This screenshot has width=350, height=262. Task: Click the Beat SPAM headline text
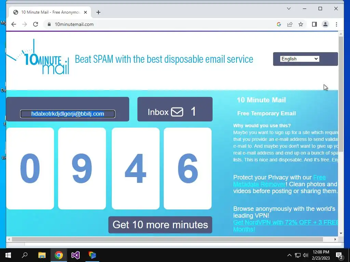click(164, 59)
